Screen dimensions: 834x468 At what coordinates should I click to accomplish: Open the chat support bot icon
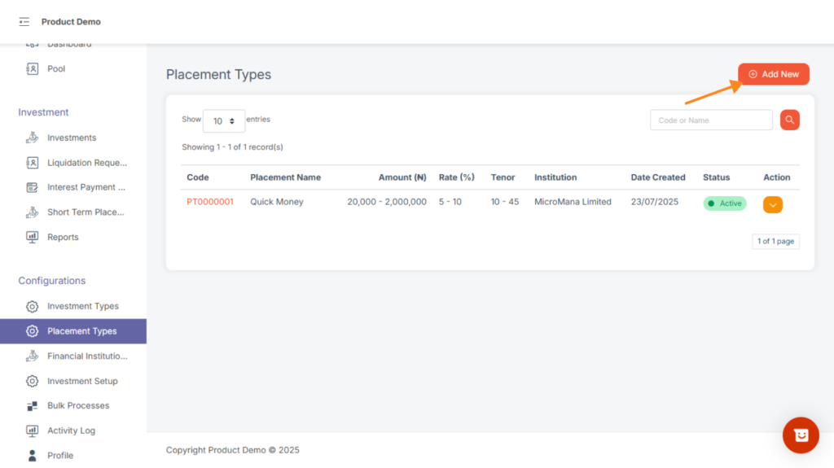coord(800,435)
